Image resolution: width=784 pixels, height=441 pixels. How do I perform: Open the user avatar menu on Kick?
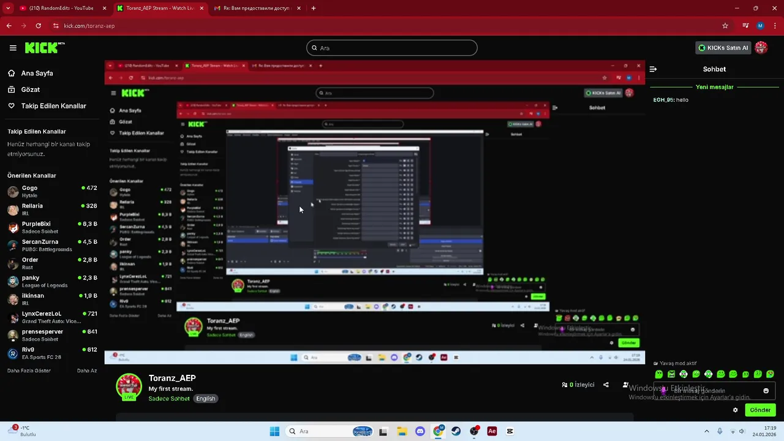tap(761, 48)
